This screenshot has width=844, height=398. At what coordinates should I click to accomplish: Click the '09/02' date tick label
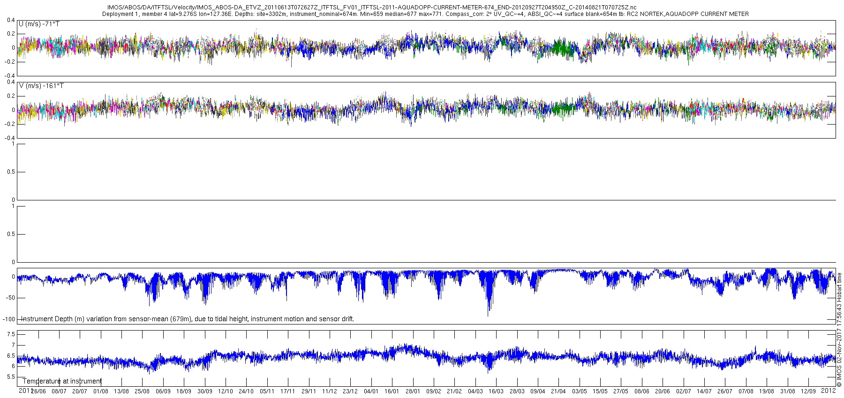[433, 391]
